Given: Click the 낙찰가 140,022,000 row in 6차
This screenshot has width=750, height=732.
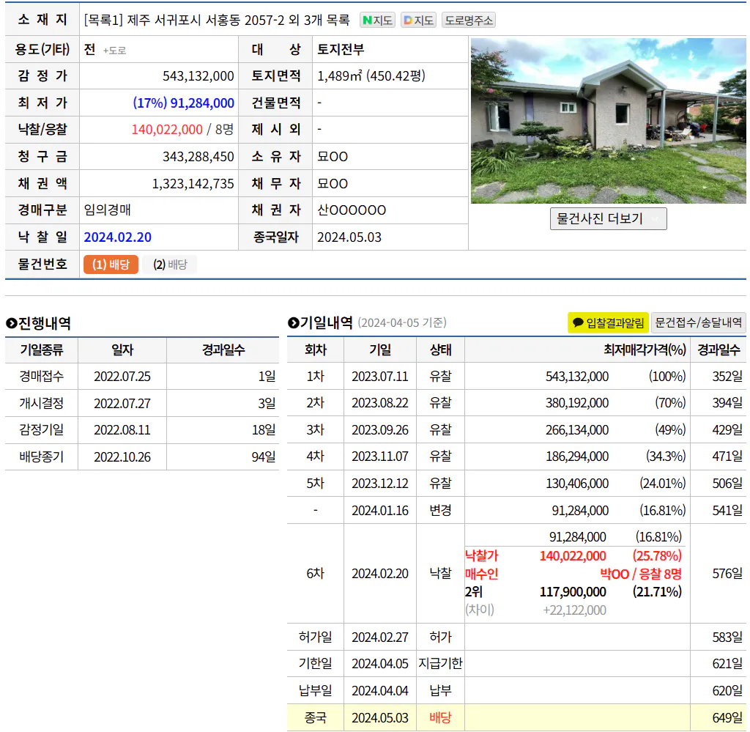Looking at the screenshot, I should (573, 556).
